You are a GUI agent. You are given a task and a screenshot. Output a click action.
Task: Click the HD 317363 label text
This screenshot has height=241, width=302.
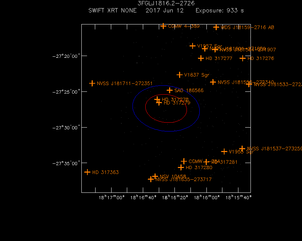pyautogui.click(x=106, y=172)
